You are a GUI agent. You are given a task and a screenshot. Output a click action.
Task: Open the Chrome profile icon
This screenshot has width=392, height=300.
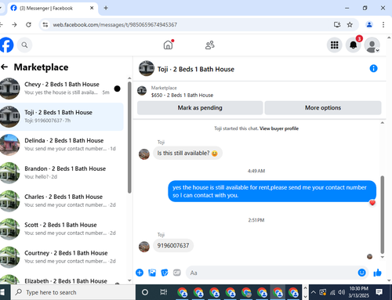pos(369,24)
